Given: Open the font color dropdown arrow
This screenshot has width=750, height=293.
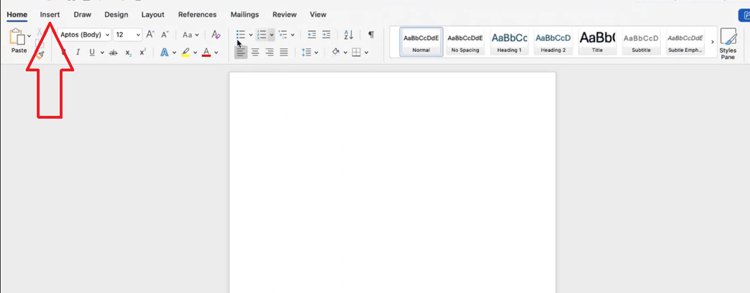Looking at the screenshot, I should point(216,53).
